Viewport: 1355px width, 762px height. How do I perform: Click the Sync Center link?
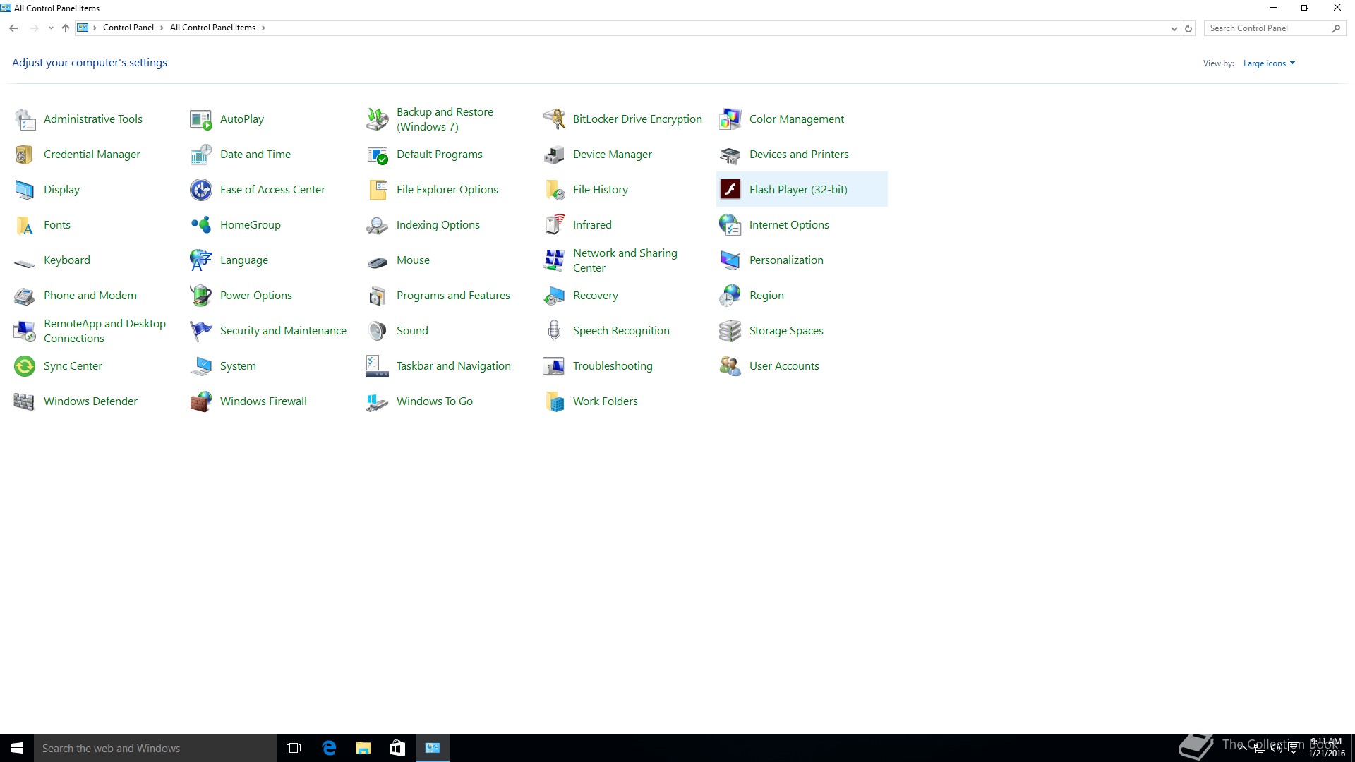pyautogui.click(x=73, y=366)
